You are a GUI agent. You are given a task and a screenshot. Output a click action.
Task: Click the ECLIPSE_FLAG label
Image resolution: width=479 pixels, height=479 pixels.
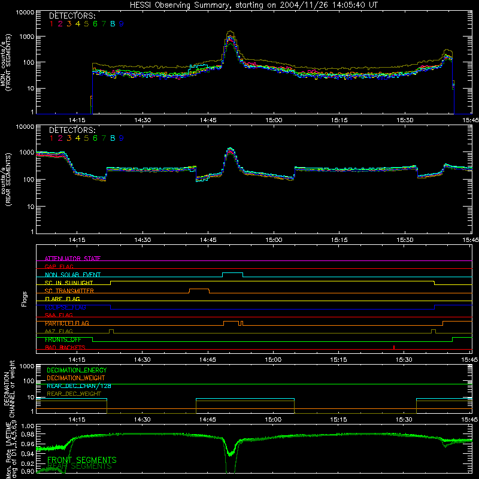(65, 307)
